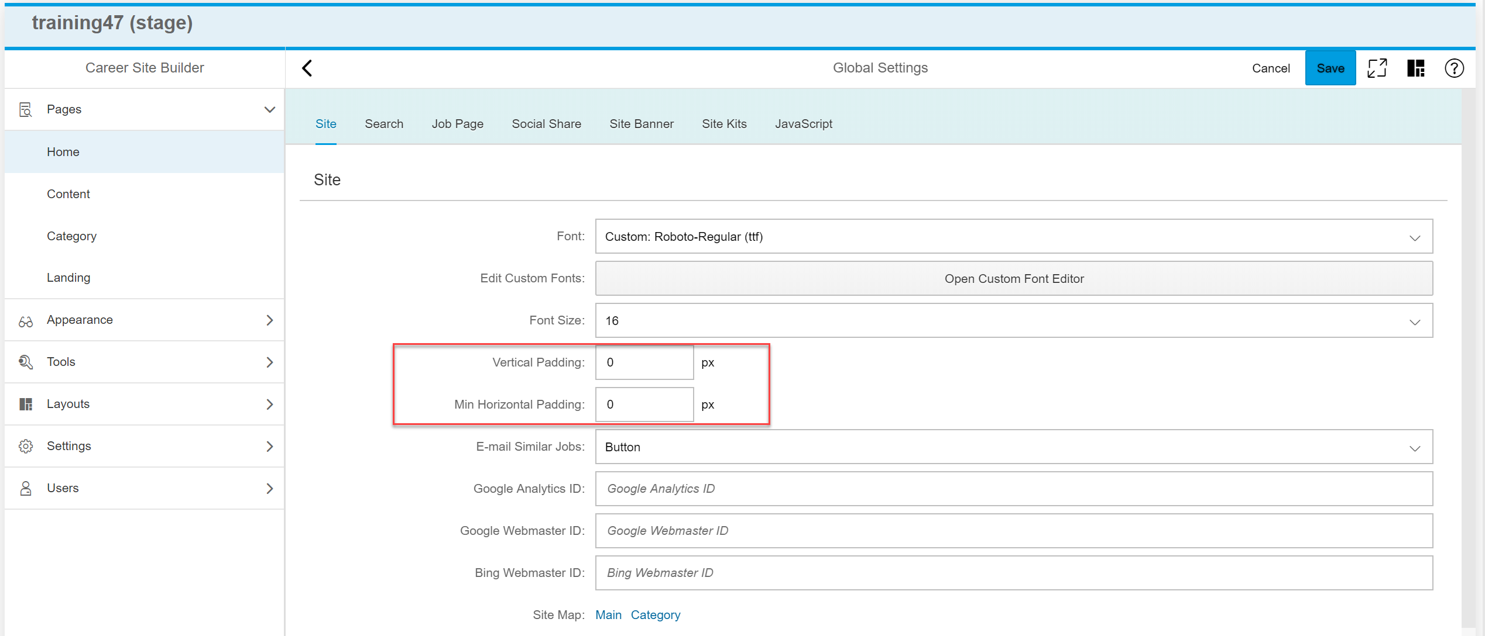The height and width of the screenshot is (636, 1485).
Task: Click the Global Settings title
Action: pyautogui.click(x=880, y=68)
